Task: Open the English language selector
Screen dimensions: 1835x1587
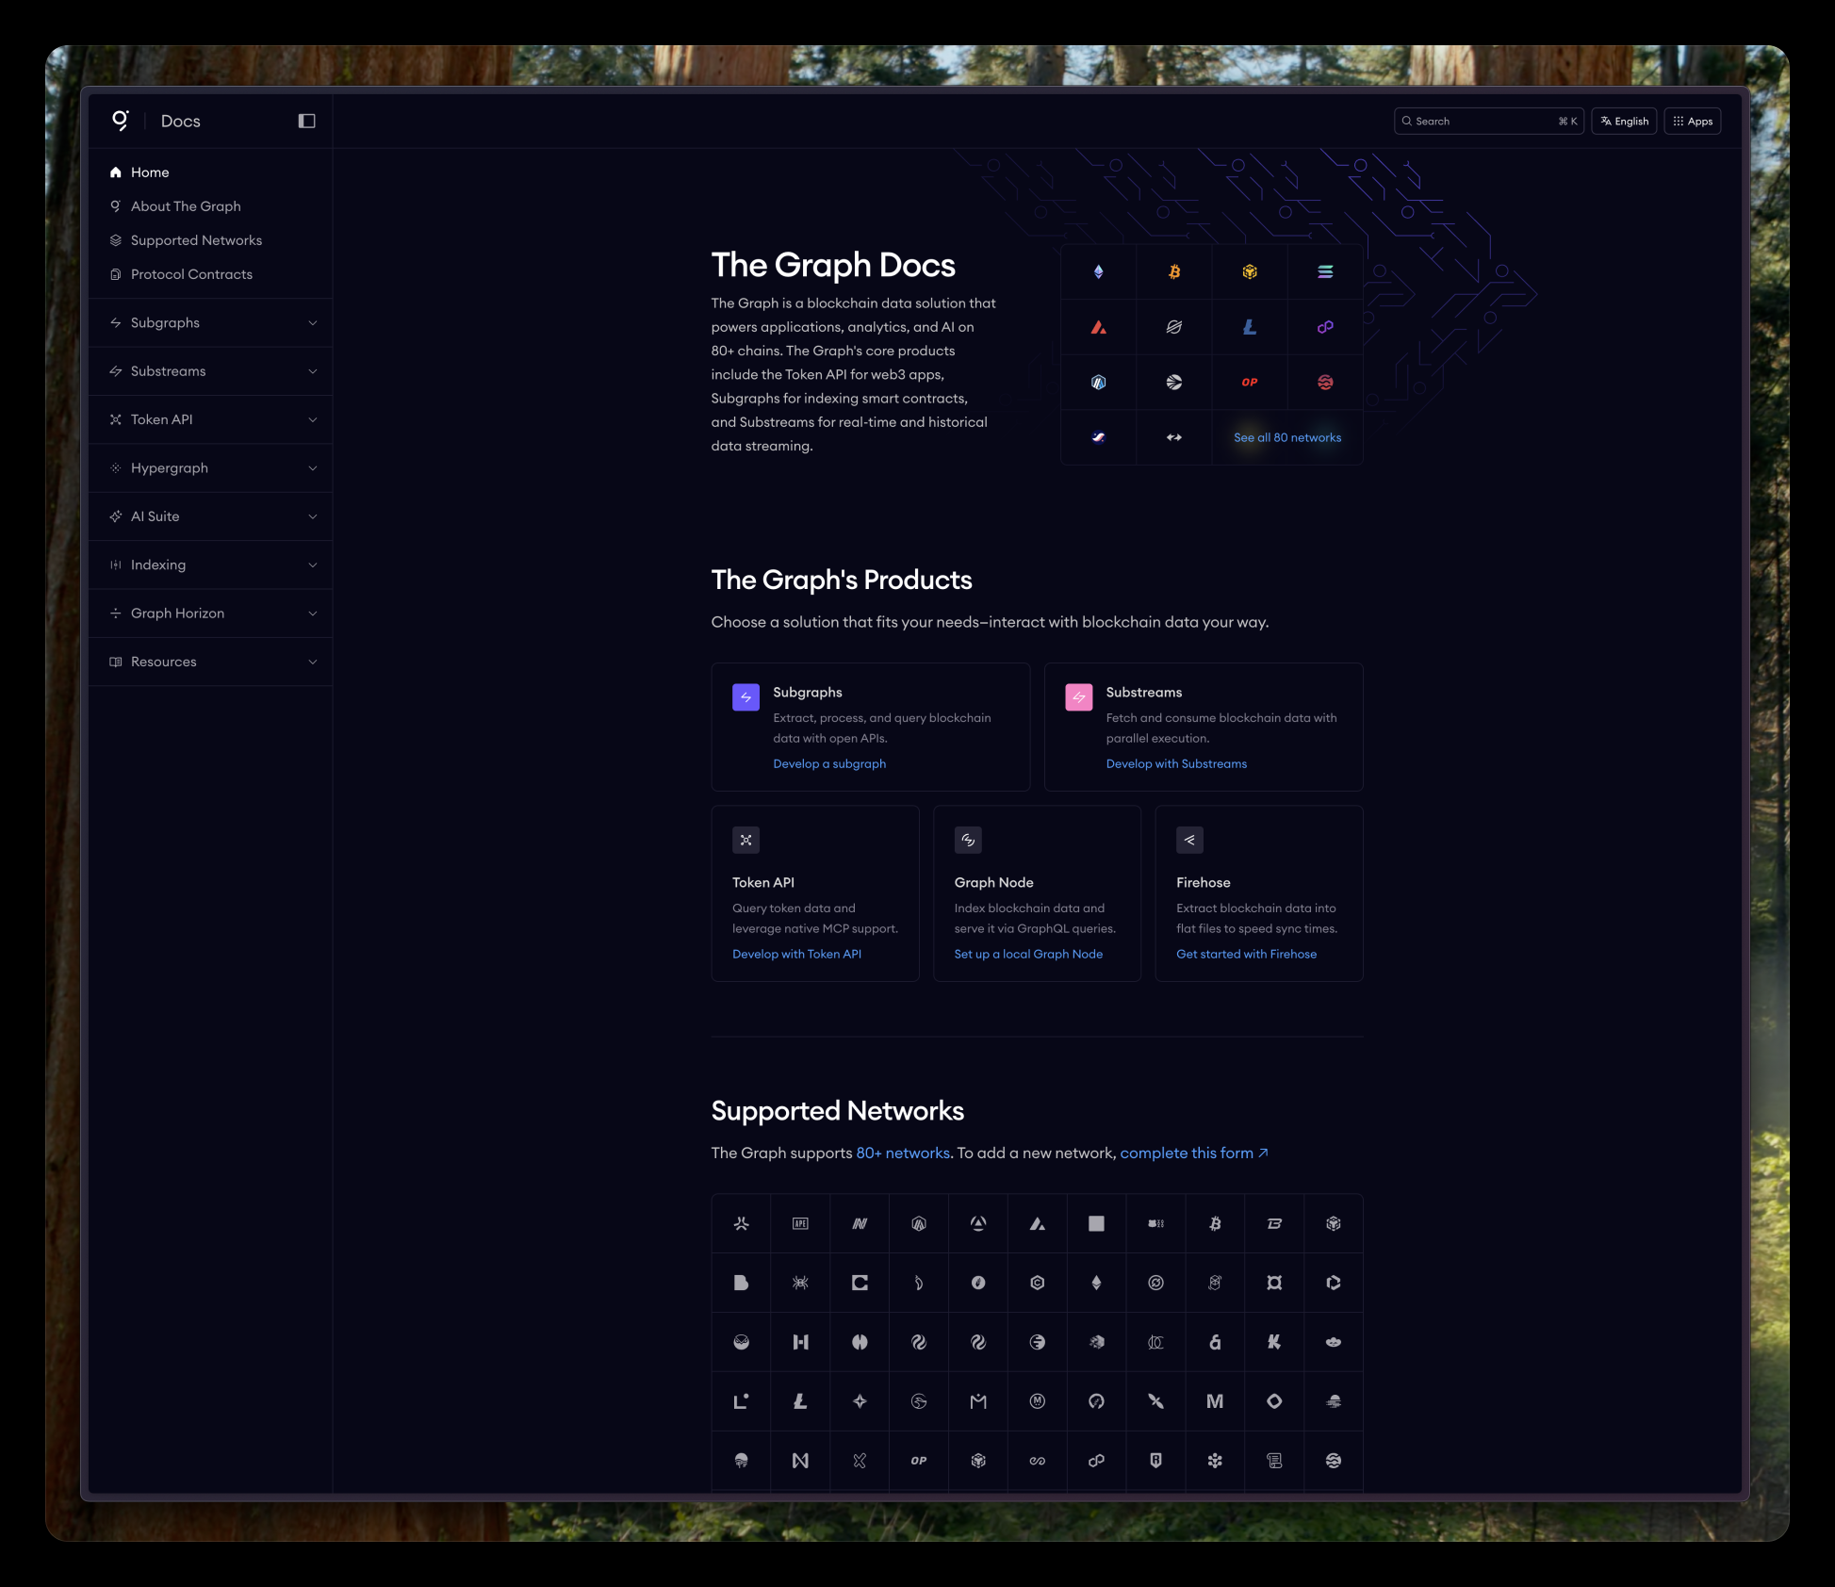Action: (x=1624, y=121)
